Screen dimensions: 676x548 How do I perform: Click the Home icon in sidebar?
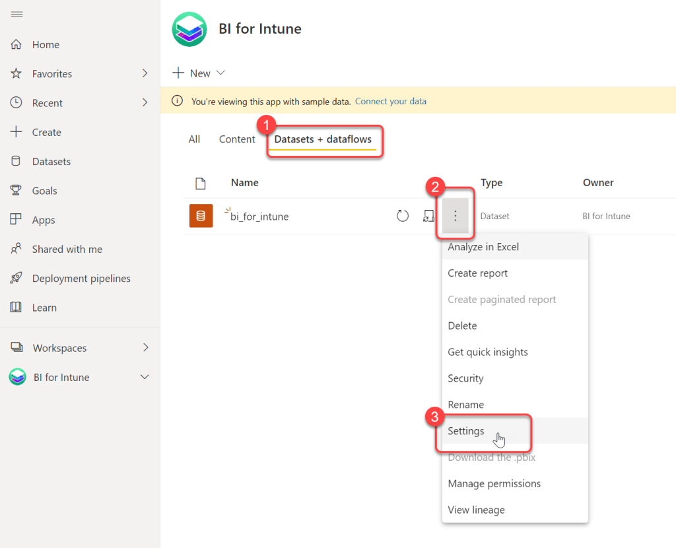pos(17,45)
